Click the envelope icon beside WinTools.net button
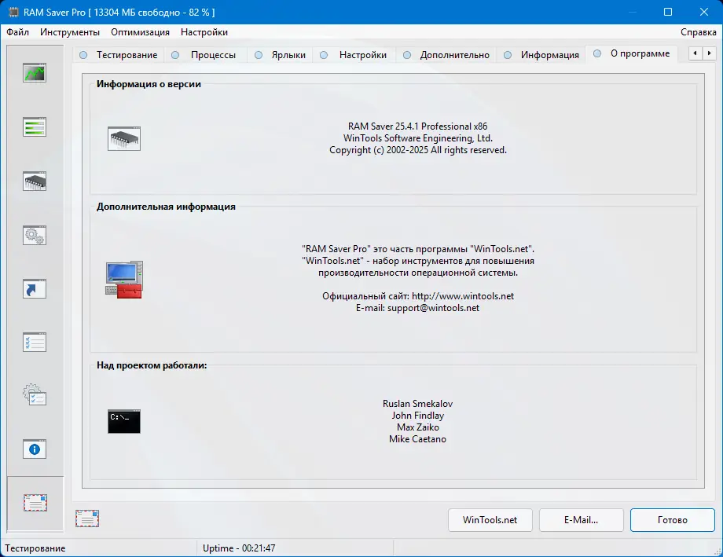 click(87, 519)
